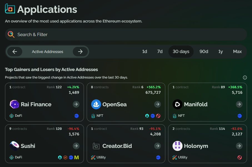Open the info icon for Top Gainers

(x=245, y=77)
